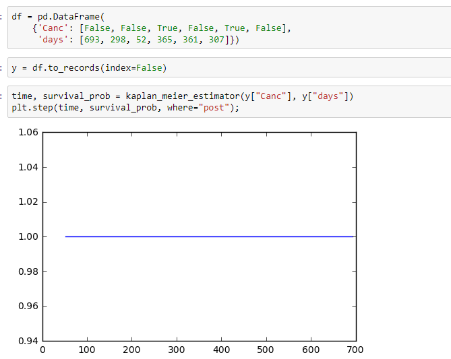Screen dimensions: 451x359
Task: Click 'survival_prob' in the plt.step line
Action: pyautogui.click(x=123, y=108)
